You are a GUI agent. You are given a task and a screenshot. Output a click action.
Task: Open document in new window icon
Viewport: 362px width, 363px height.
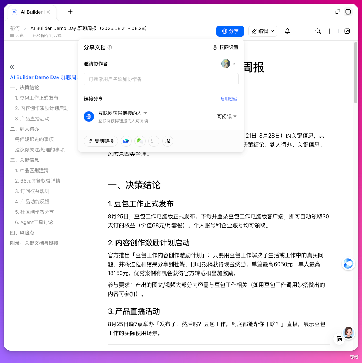point(347,31)
